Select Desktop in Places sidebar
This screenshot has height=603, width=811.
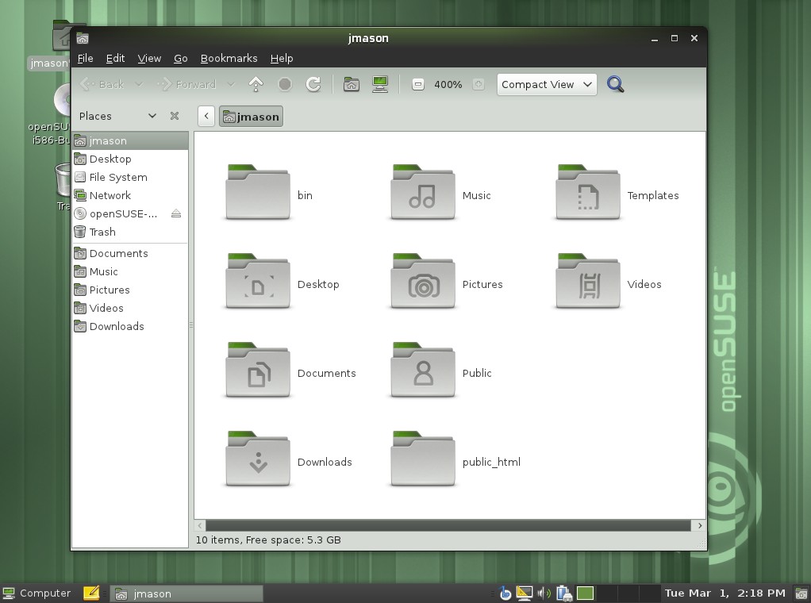(x=130, y=159)
